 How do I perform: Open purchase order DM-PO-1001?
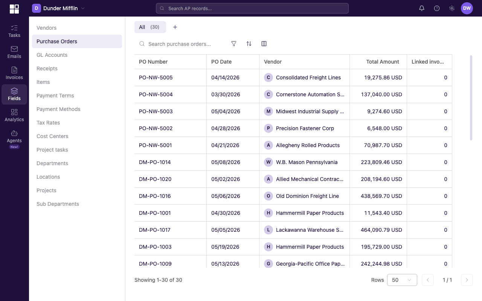(155, 213)
